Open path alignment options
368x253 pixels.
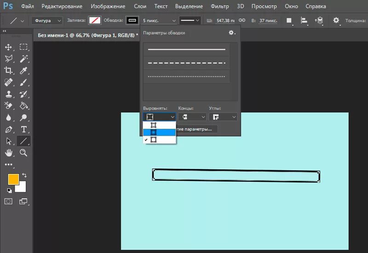click(304, 21)
